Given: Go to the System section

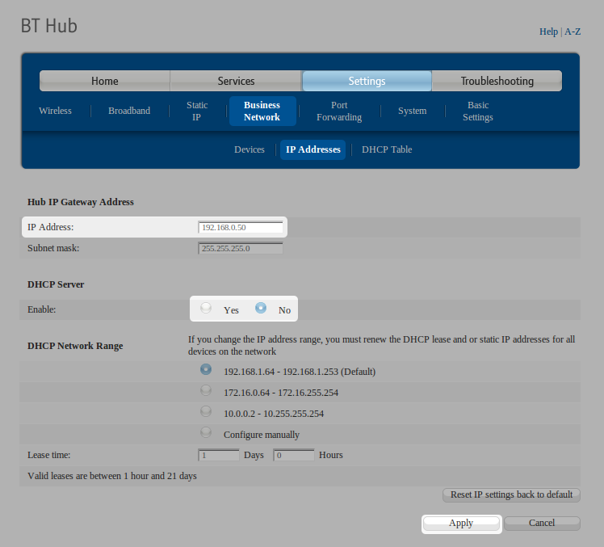Looking at the screenshot, I should coord(412,111).
